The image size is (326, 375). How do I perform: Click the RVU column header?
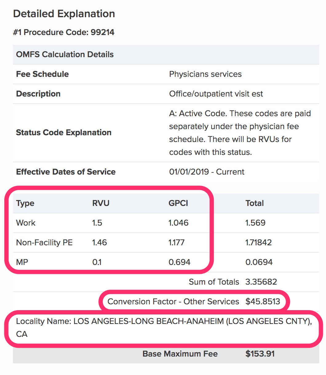[x=101, y=203]
